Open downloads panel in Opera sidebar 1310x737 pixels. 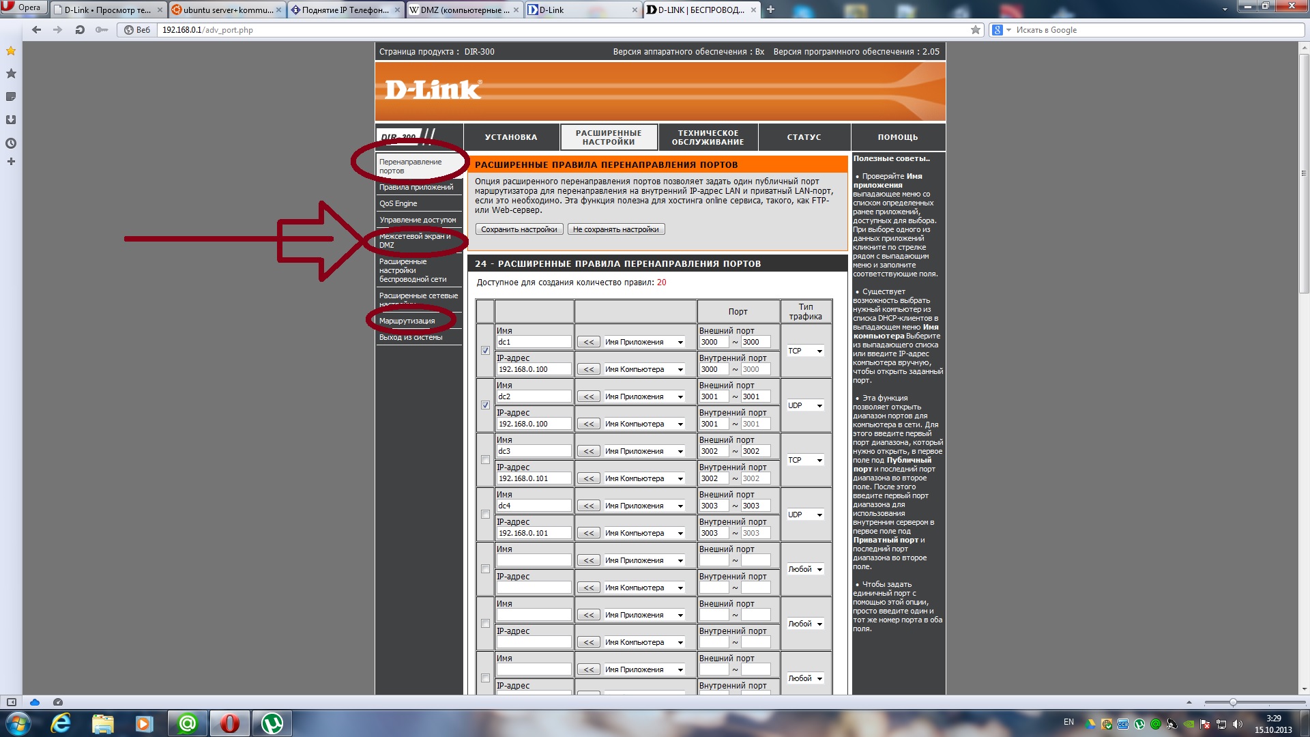pyautogui.click(x=11, y=120)
